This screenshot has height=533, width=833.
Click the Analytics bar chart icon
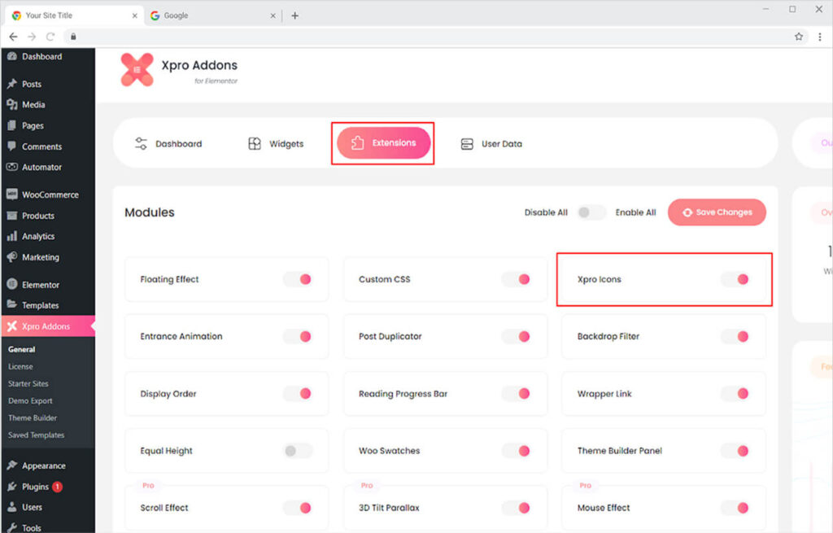click(11, 236)
